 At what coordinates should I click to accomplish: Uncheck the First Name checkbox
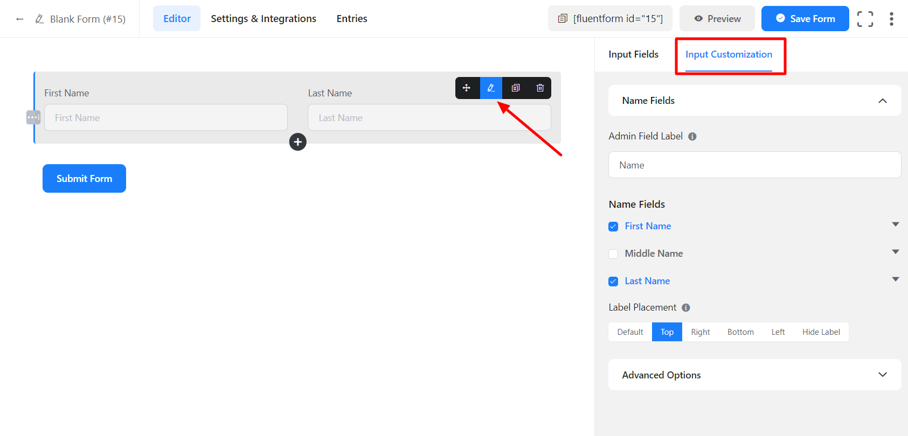pyautogui.click(x=613, y=227)
